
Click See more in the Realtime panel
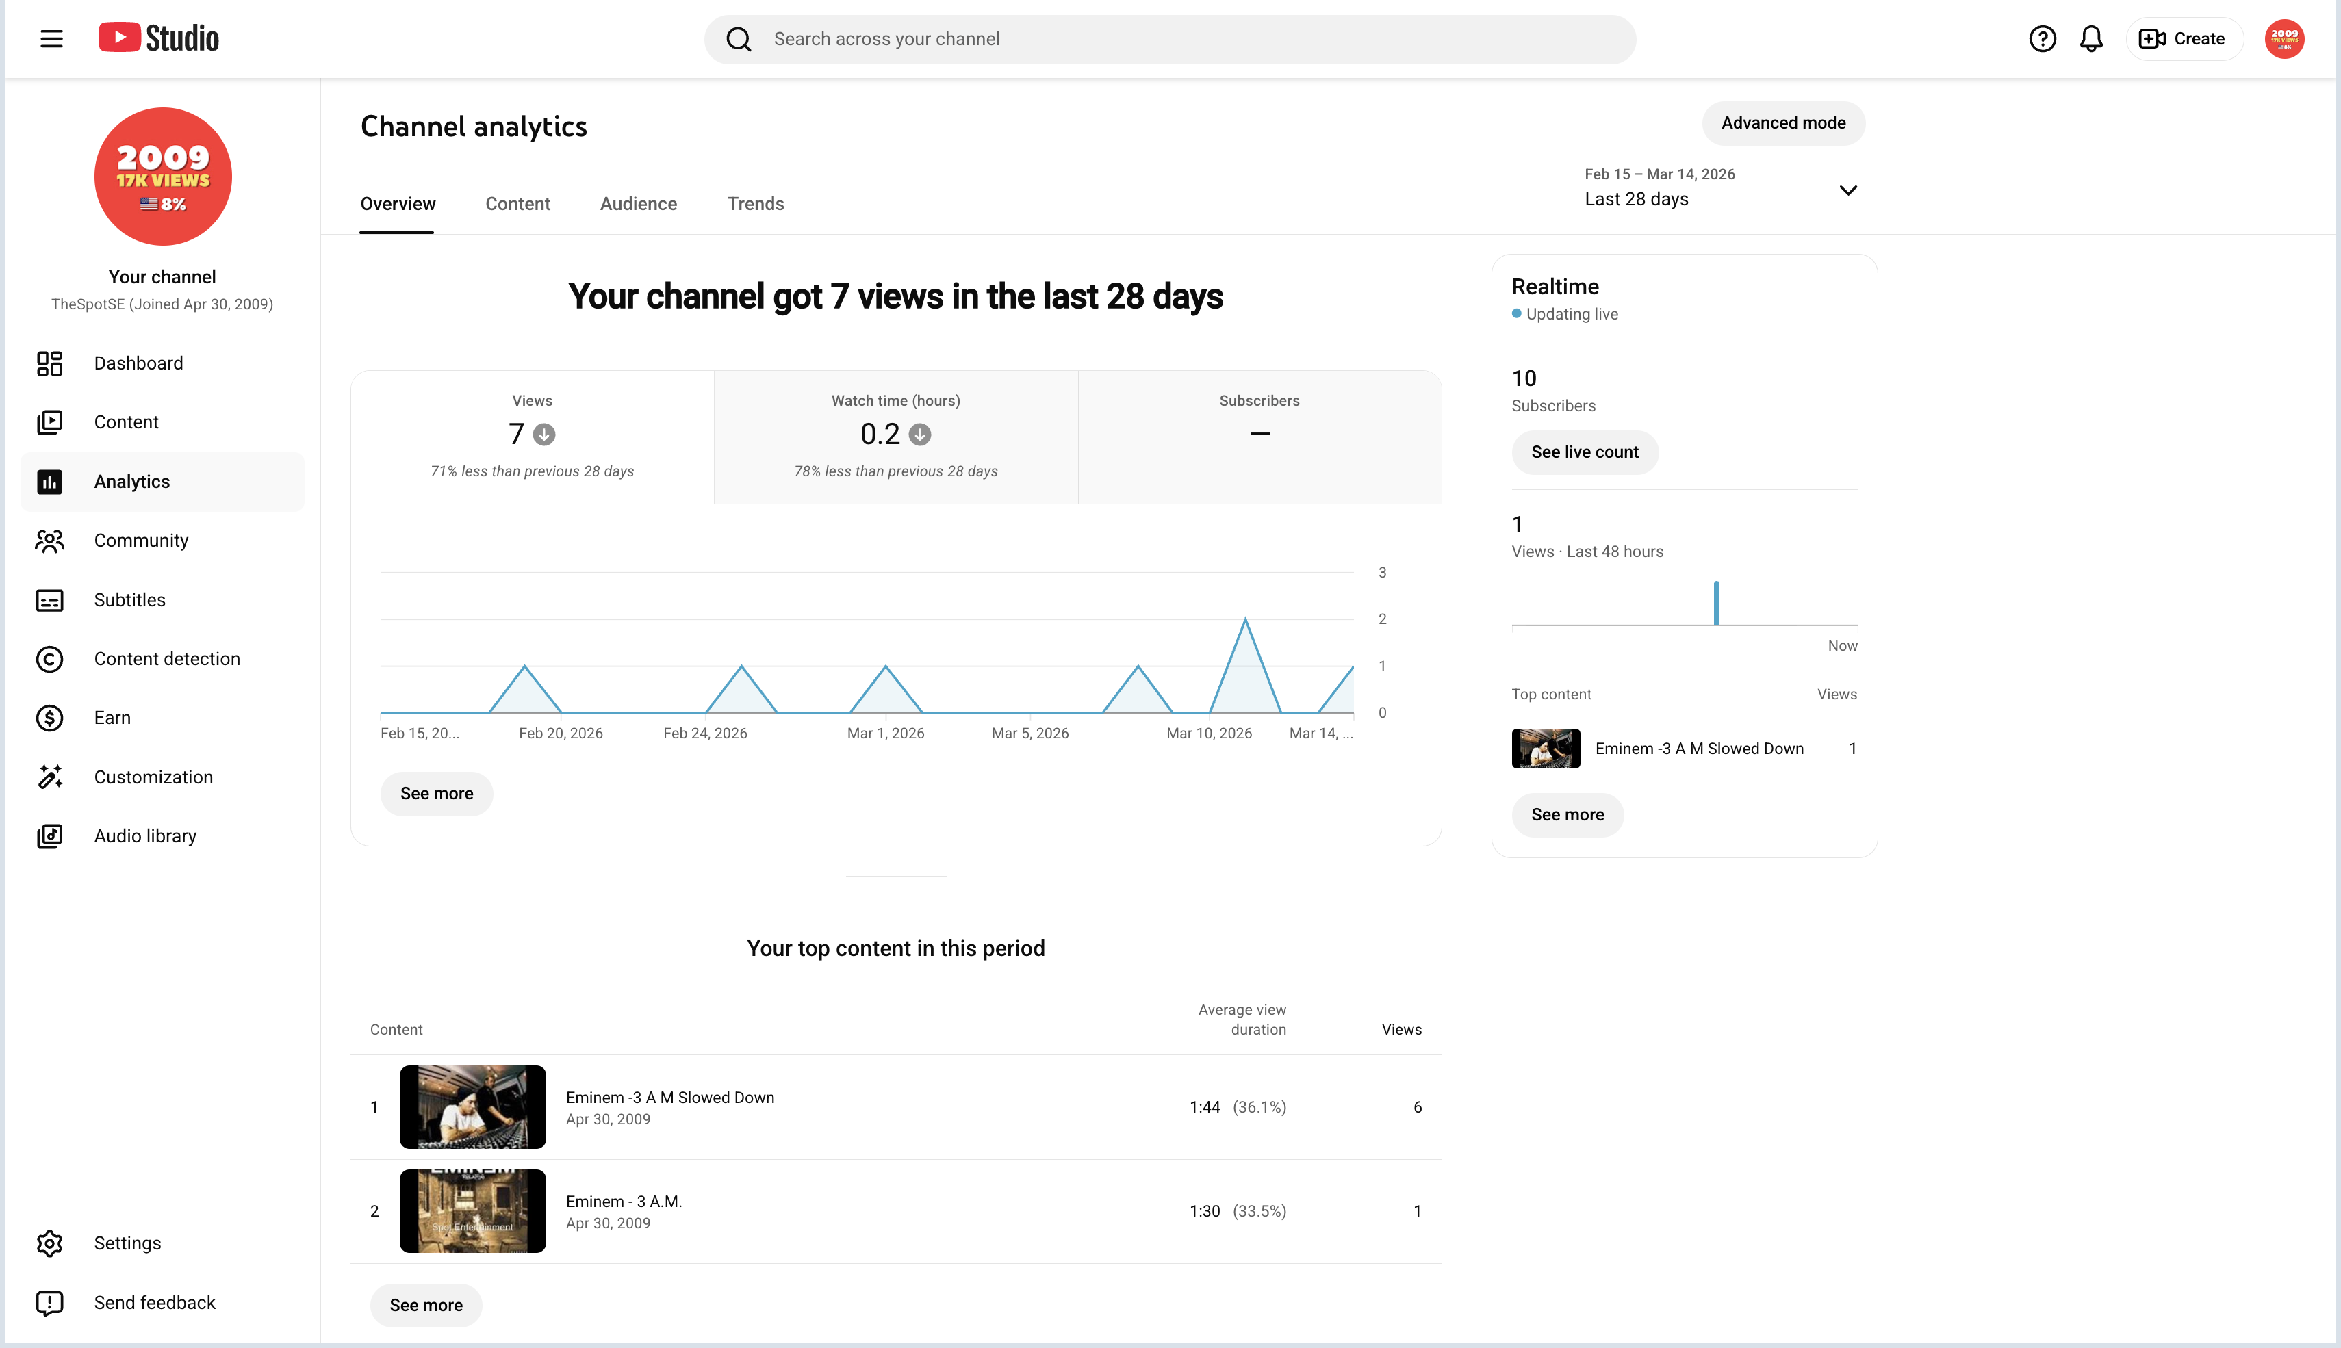pyautogui.click(x=1567, y=815)
